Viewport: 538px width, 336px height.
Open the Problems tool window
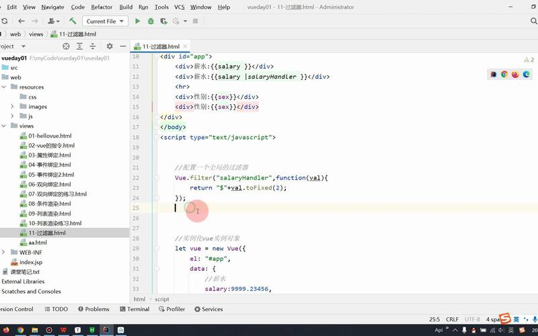click(93, 309)
